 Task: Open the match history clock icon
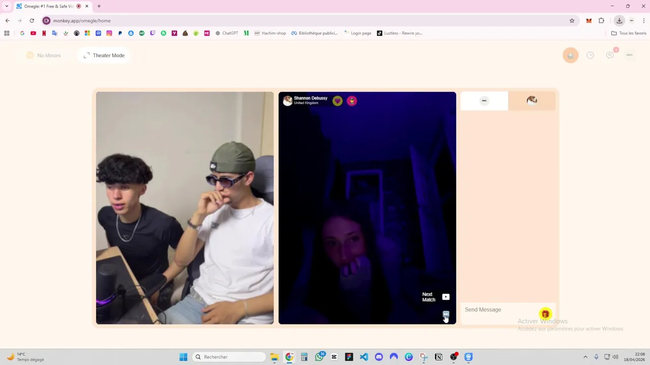coord(590,55)
